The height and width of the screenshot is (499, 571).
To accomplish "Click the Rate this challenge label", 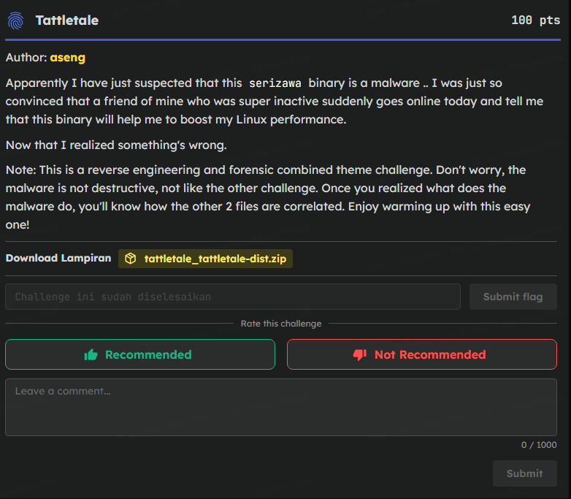I will [281, 324].
